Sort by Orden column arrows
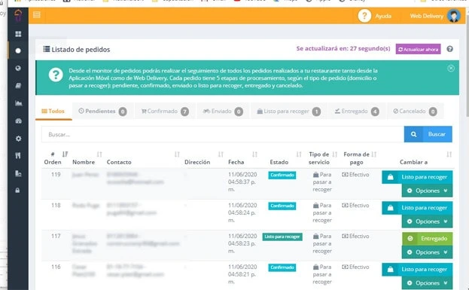The width and height of the screenshot is (469, 290). tap(65, 154)
